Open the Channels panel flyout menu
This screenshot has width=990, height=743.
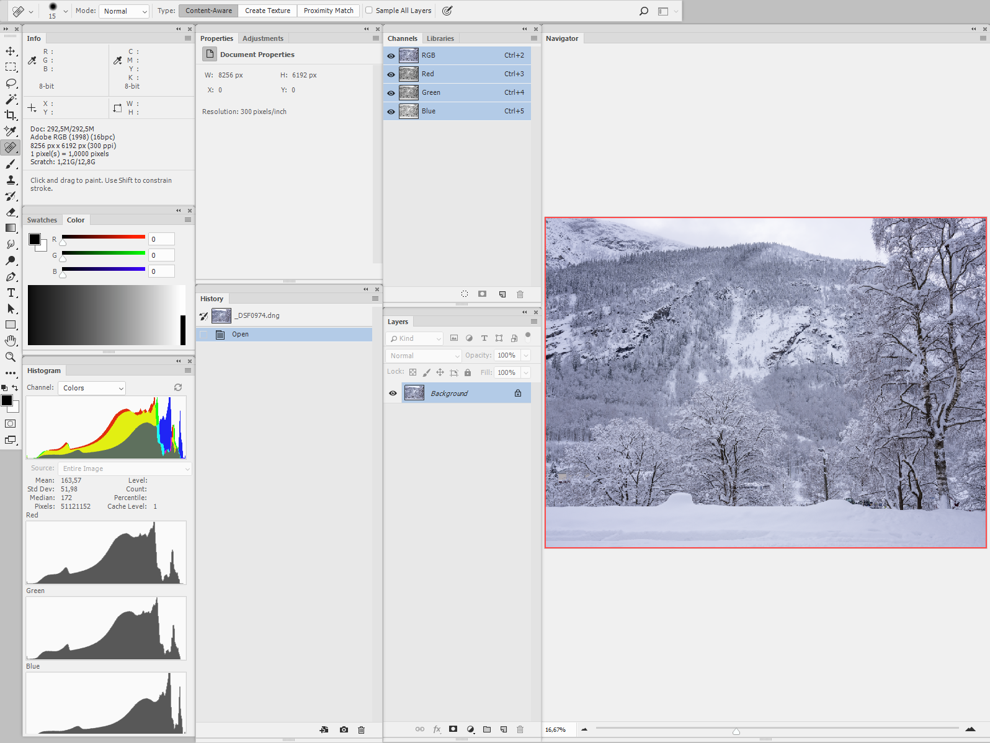(x=534, y=38)
